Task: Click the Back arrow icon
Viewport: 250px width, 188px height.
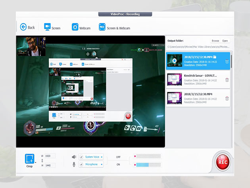Action: click(23, 27)
